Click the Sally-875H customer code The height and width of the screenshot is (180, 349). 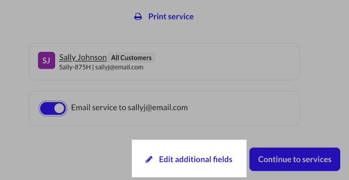(75, 67)
